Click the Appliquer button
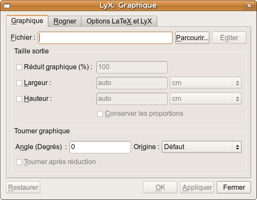The image size is (257, 200). (197, 187)
